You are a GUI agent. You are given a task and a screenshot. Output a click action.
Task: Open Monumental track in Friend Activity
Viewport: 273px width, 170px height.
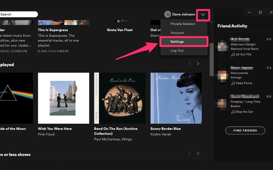239,73
